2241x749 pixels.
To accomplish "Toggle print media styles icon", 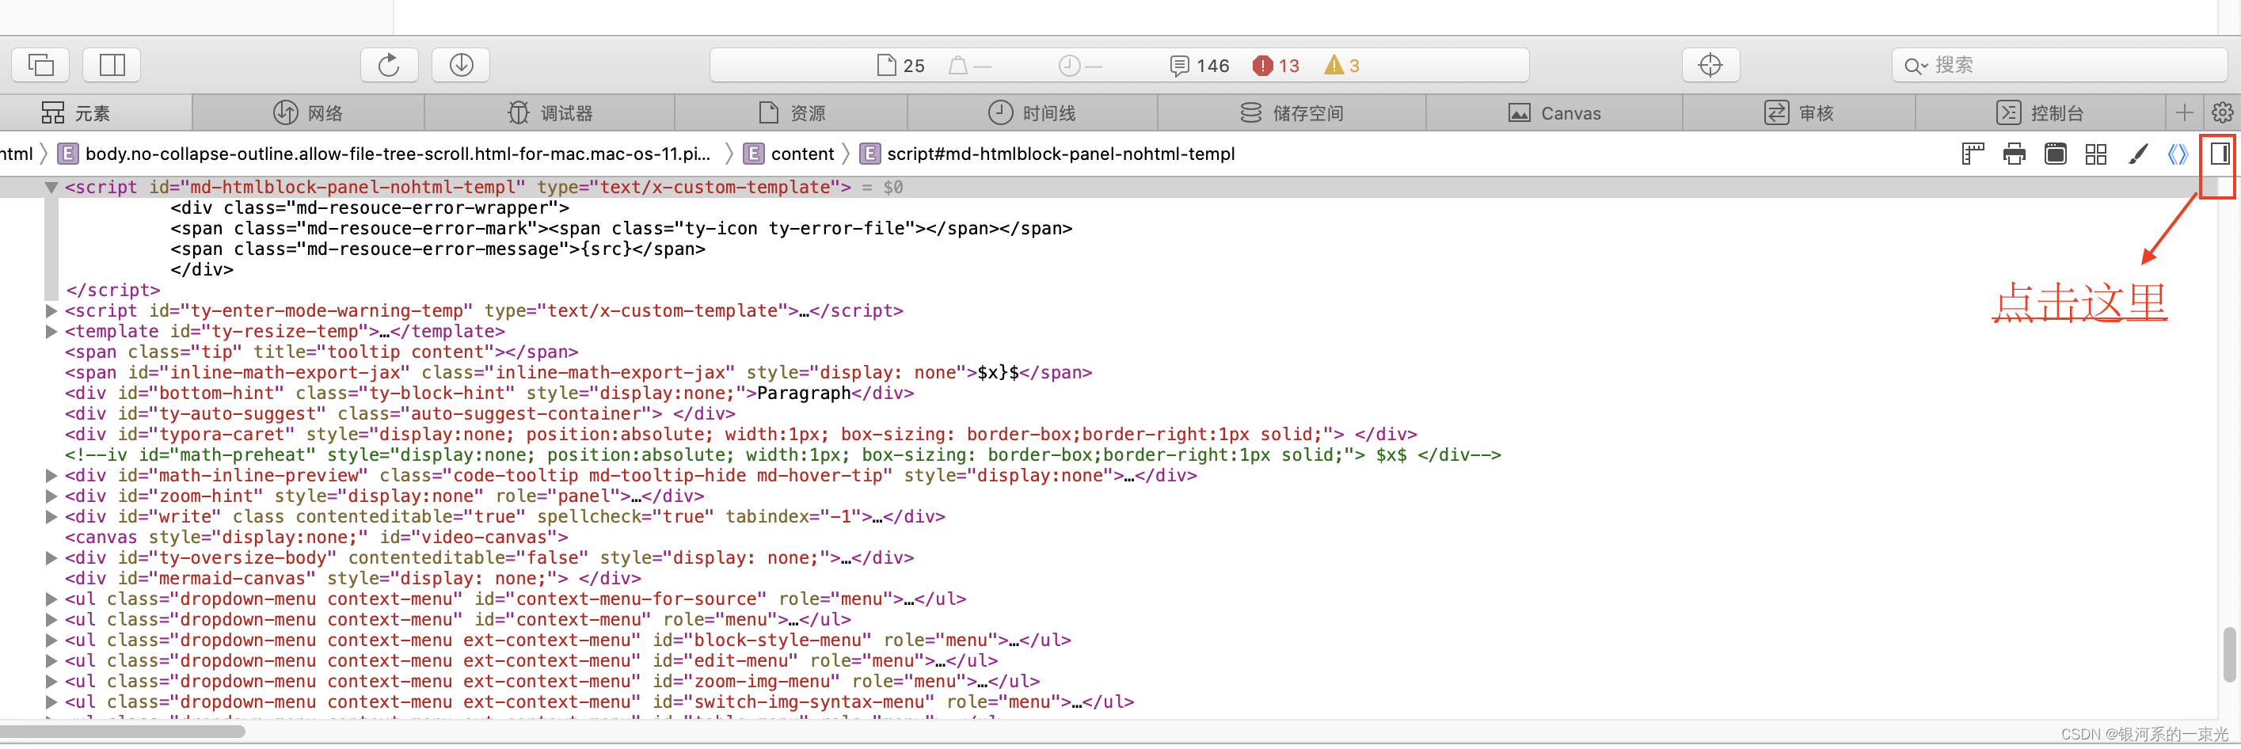I will pyautogui.click(x=2014, y=154).
